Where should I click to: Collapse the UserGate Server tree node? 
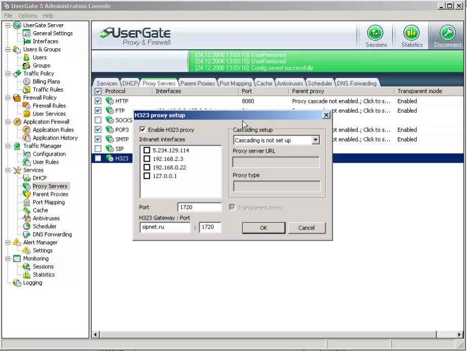click(x=8, y=25)
